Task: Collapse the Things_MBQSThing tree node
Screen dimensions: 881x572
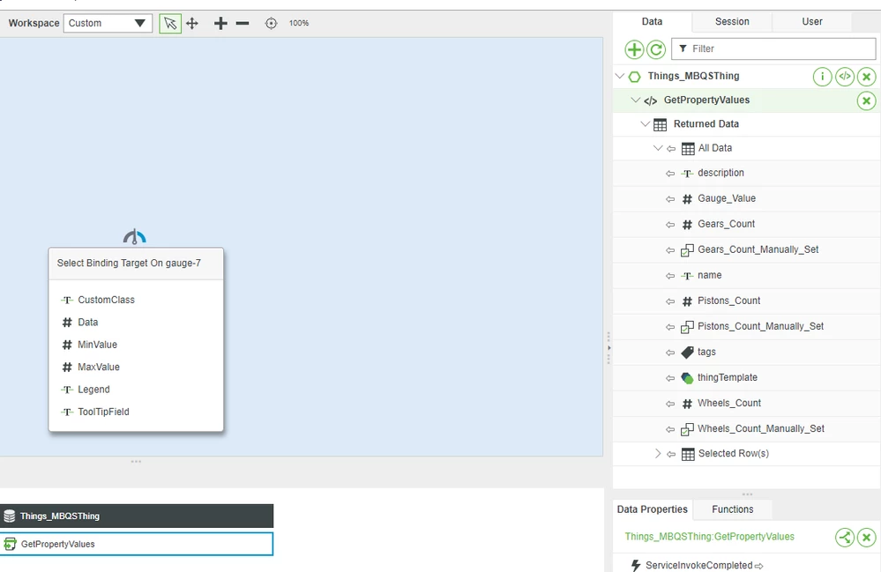Action: coord(620,76)
